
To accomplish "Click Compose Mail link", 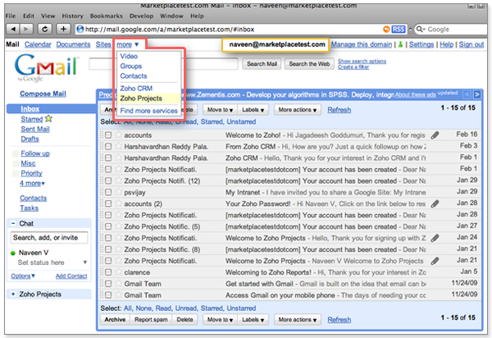I will [x=43, y=94].
